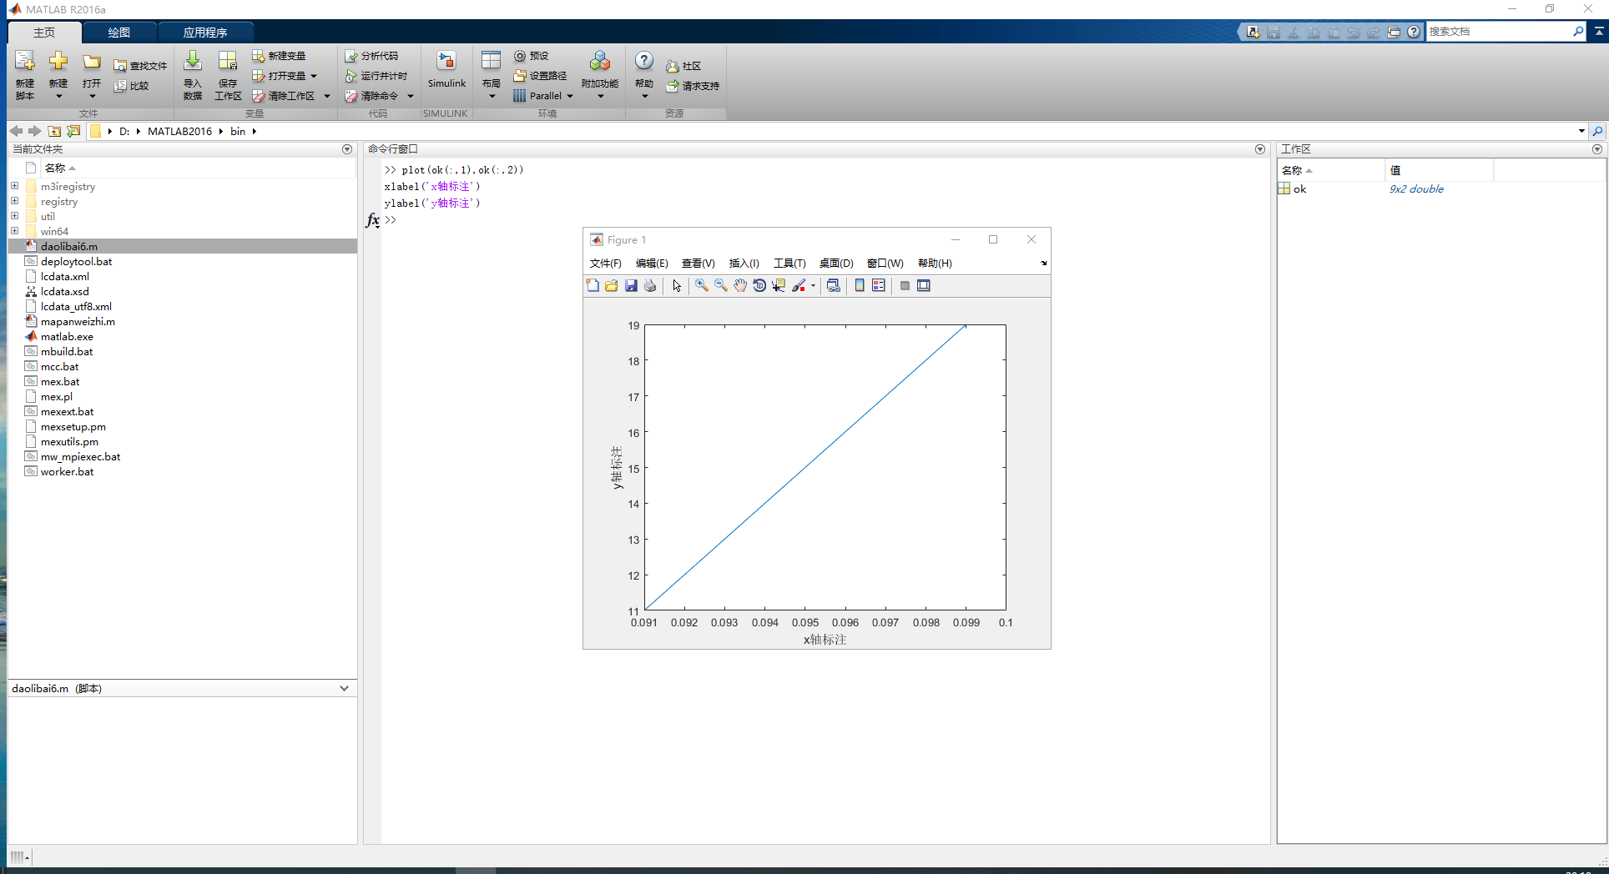1609x874 pixels.
Task: Insert a colorbar into the plot
Action: tap(860, 285)
